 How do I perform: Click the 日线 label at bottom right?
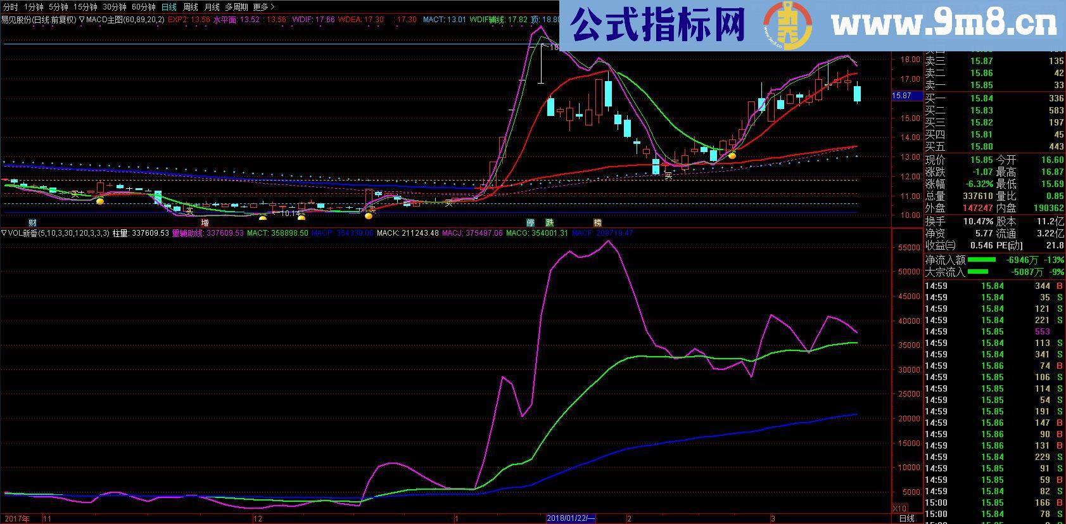(x=907, y=519)
